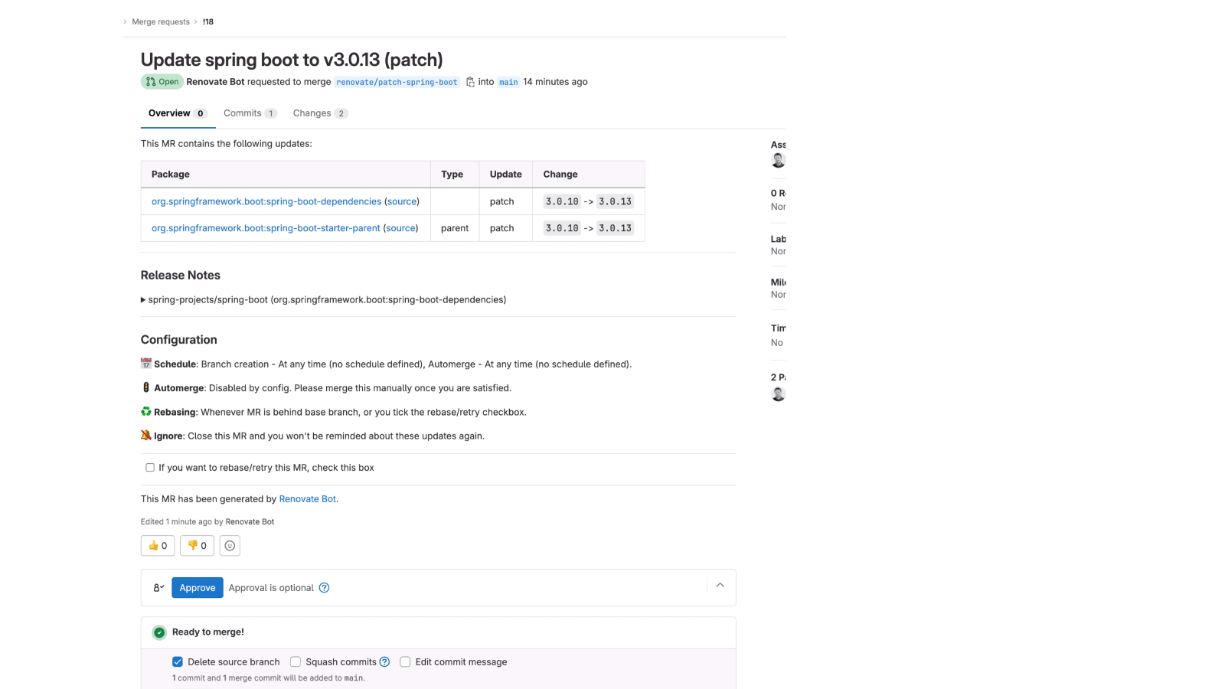Click the 'Approval is optional' text
This screenshot has width=1225, height=689.
click(271, 588)
